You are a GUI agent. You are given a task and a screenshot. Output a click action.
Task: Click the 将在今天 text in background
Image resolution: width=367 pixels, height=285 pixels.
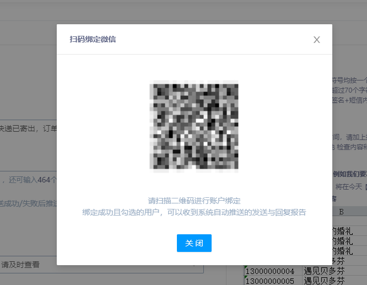349,187
